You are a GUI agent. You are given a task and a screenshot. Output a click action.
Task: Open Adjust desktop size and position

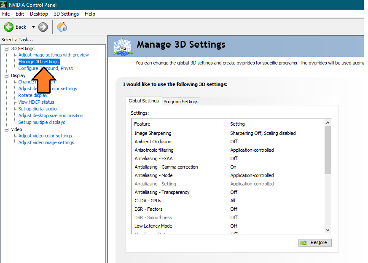pyautogui.click(x=51, y=115)
